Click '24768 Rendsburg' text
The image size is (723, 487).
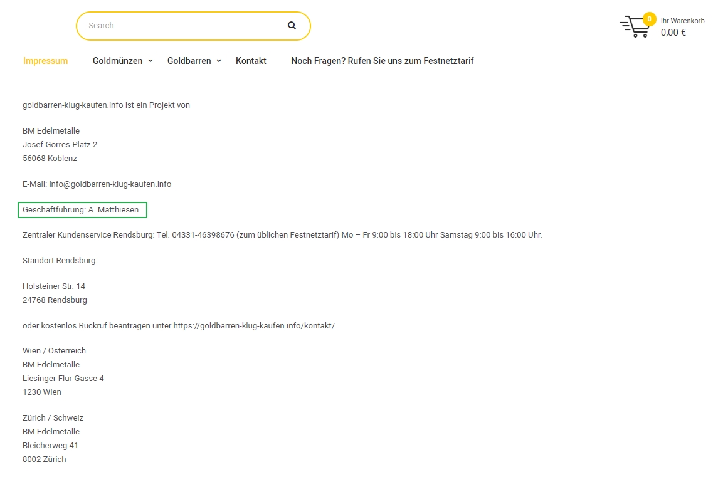click(x=55, y=300)
